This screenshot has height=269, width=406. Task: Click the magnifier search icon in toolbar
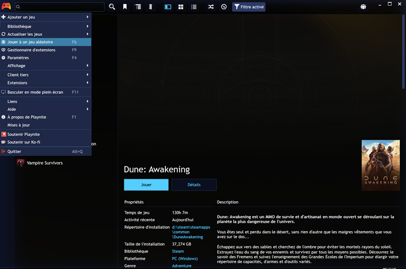(x=112, y=7)
